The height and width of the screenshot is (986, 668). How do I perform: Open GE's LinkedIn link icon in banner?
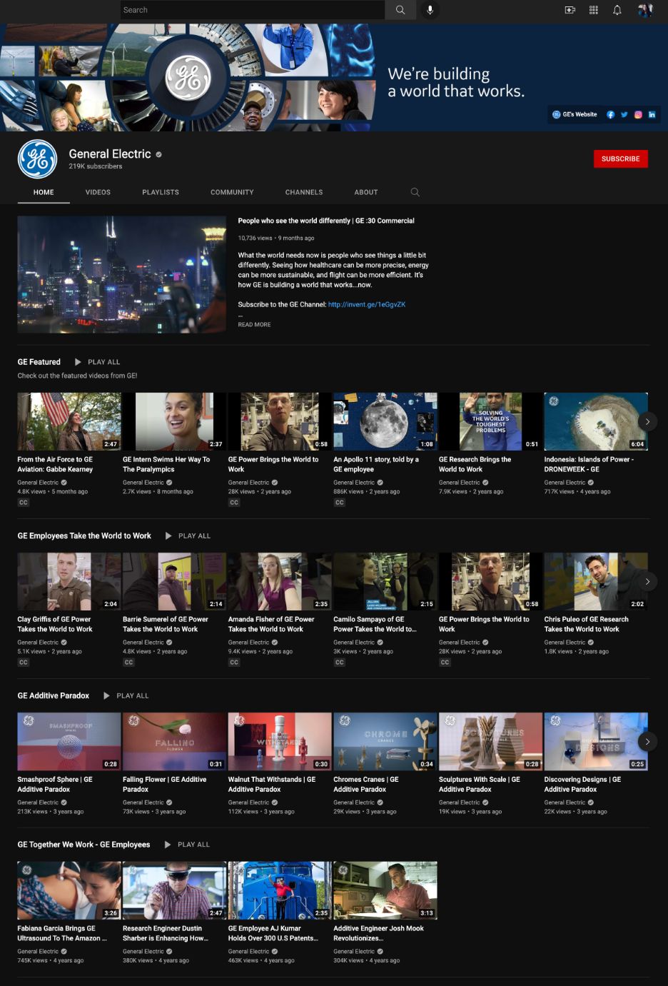click(652, 114)
